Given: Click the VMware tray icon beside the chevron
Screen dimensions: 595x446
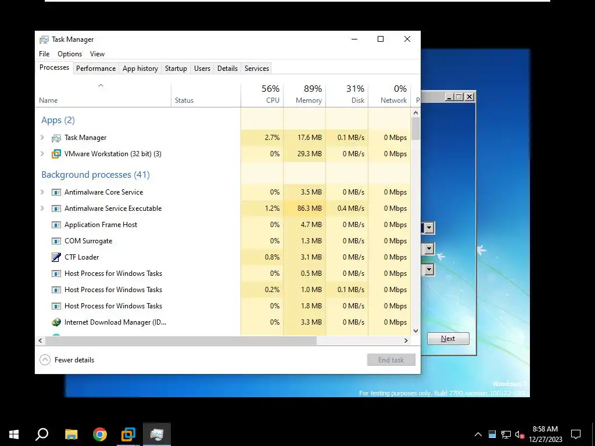Looking at the screenshot, I should point(492,434).
